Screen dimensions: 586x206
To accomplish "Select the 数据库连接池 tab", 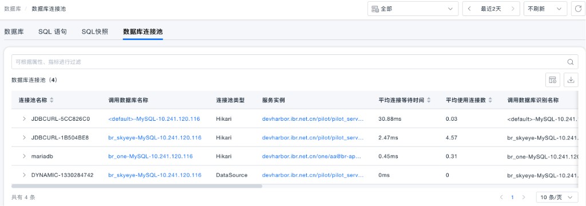I will [142, 32].
